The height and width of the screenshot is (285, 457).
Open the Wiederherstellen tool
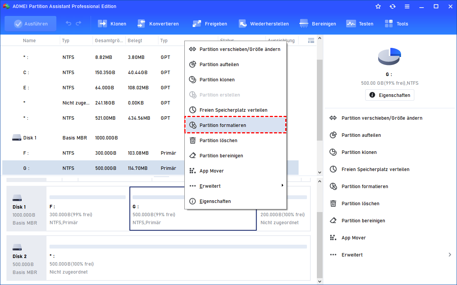[x=243, y=24]
